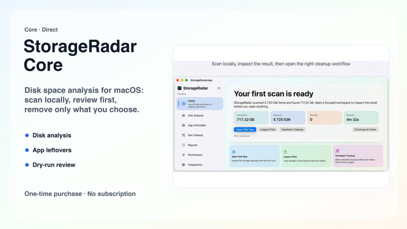This screenshot has height=229, width=407.
Task: Click the blue Open Disk Map button
Action: (x=245, y=130)
